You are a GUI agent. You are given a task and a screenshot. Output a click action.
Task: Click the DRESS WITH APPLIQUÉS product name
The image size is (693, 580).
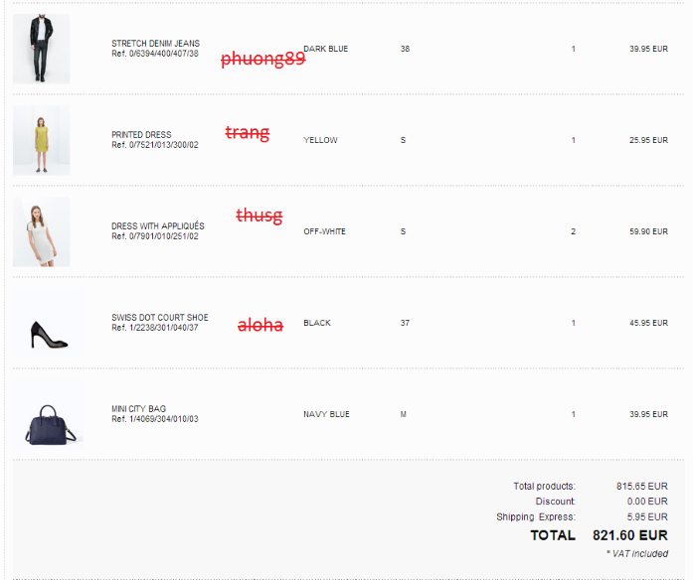point(158,226)
